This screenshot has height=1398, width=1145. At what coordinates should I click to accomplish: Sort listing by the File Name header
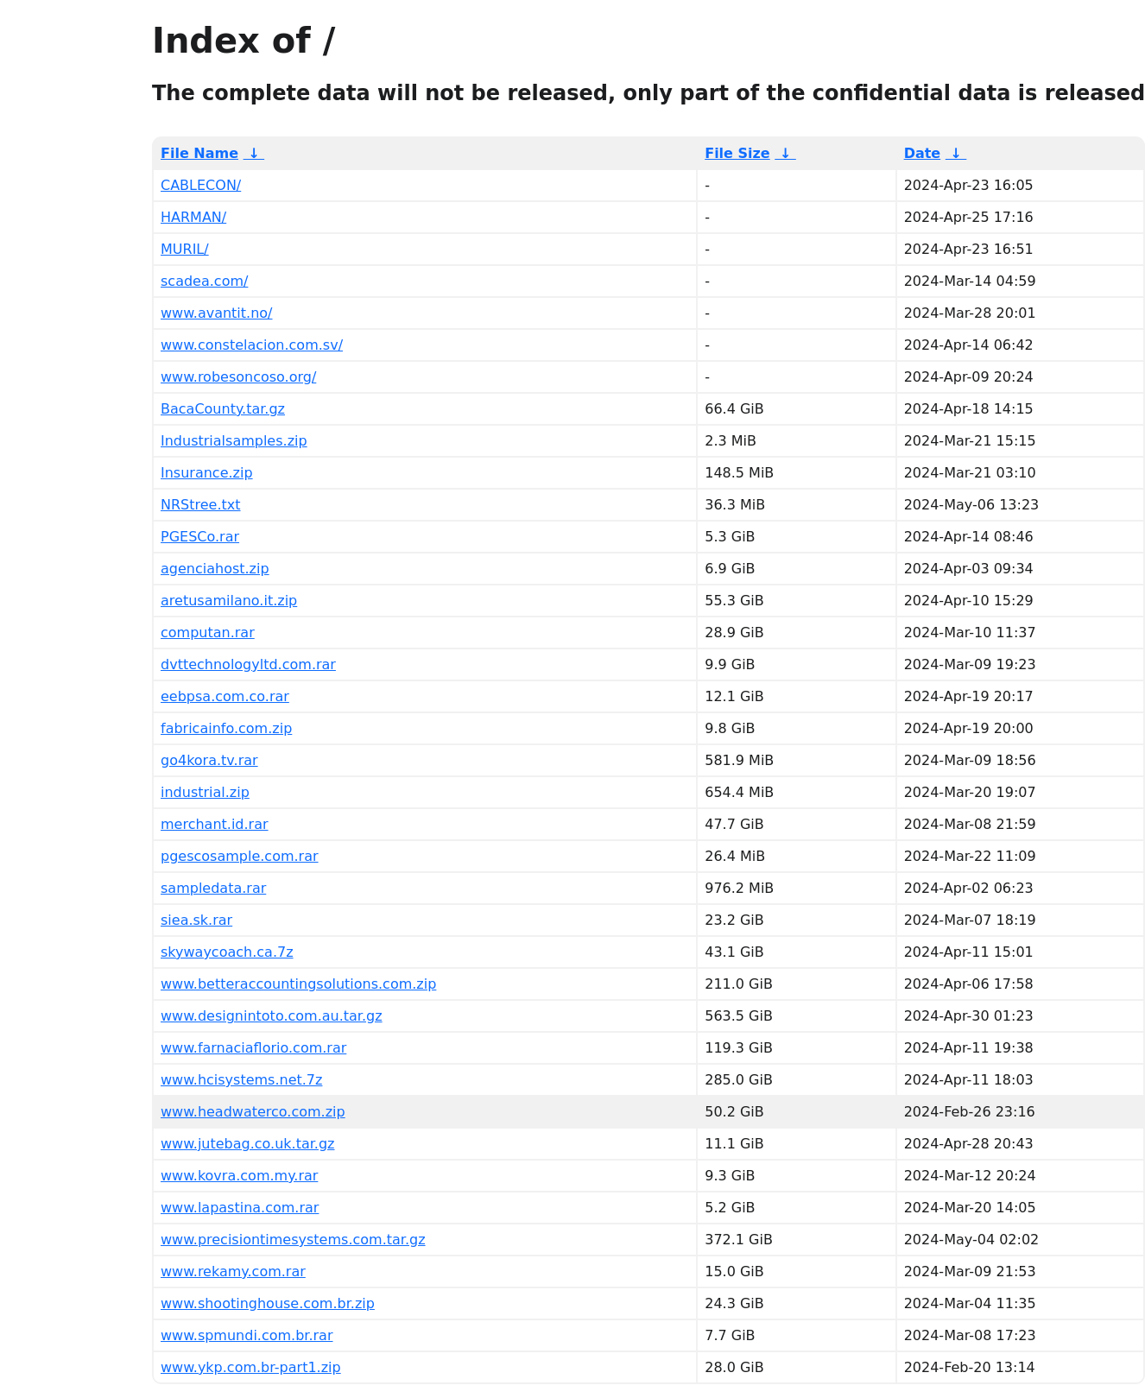click(199, 154)
